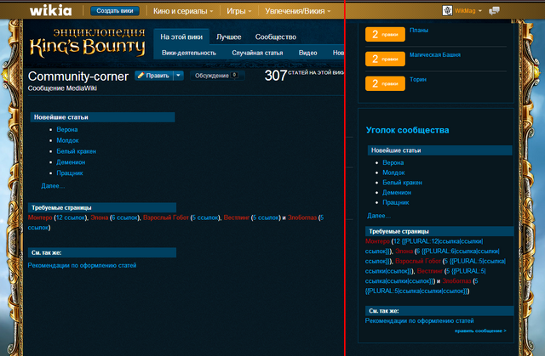Click Далее… link under main article list
Viewport: 545px width, 356px height.
click(x=53, y=186)
